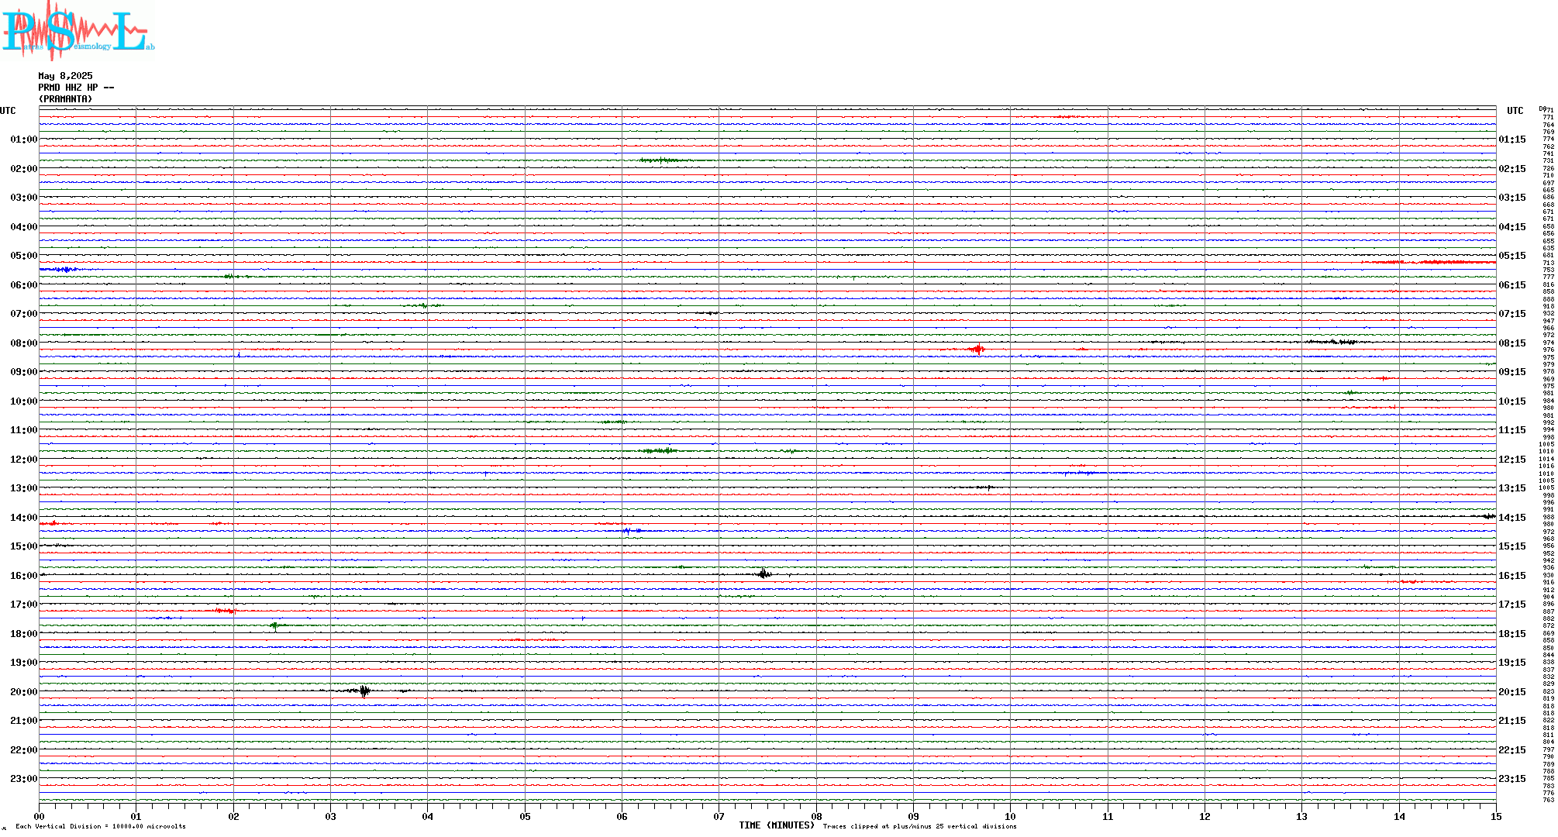
Task: Click the '22:00' hour label
Action: 23,750
